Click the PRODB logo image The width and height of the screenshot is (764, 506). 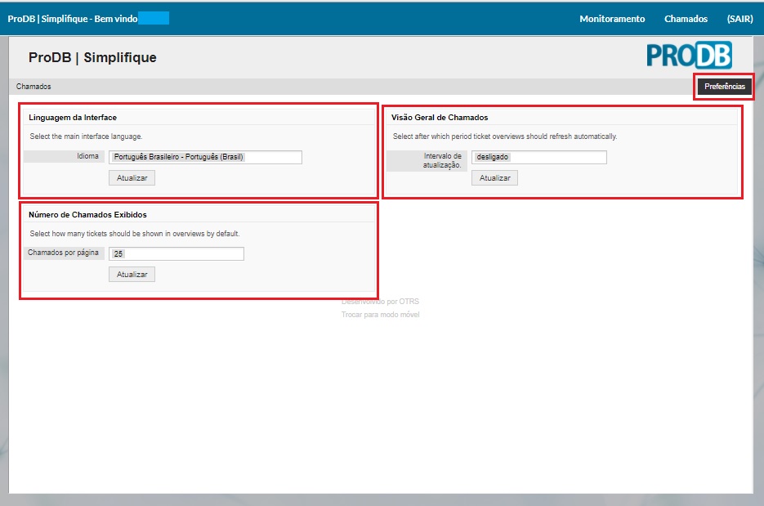click(689, 55)
